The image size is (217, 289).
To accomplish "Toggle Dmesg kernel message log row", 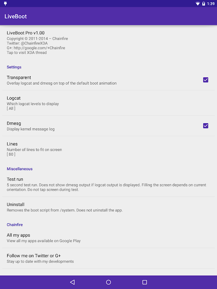I will point(109,126).
